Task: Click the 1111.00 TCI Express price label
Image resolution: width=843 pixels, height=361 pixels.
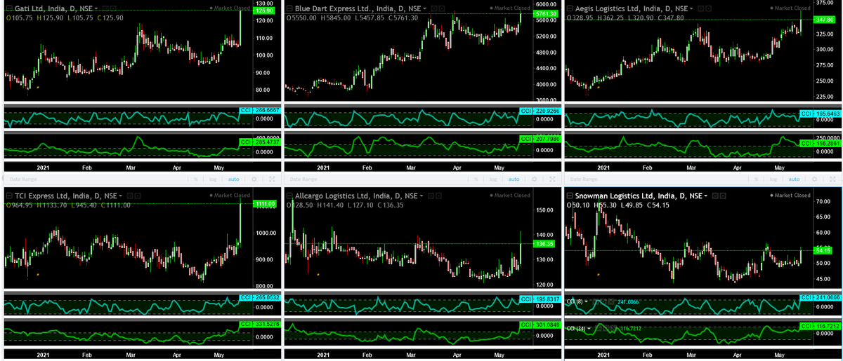Action: tap(265, 203)
